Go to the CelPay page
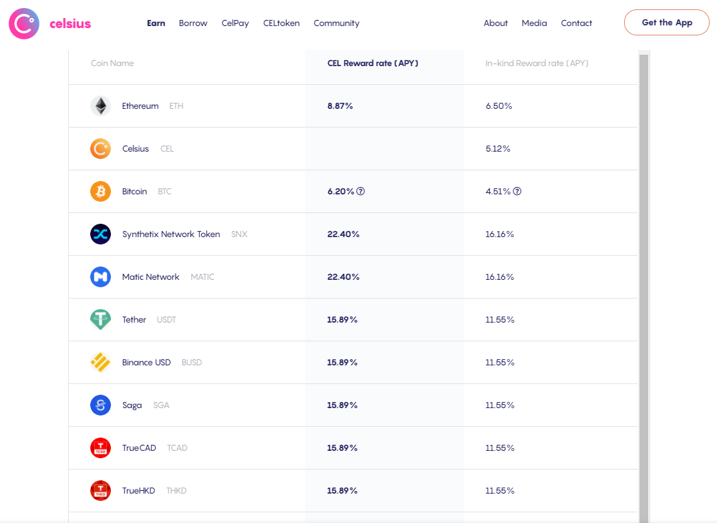This screenshot has width=717, height=523. (x=235, y=23)
